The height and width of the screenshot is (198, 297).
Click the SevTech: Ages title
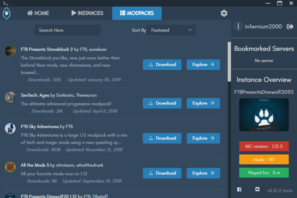tap(35, 95)
